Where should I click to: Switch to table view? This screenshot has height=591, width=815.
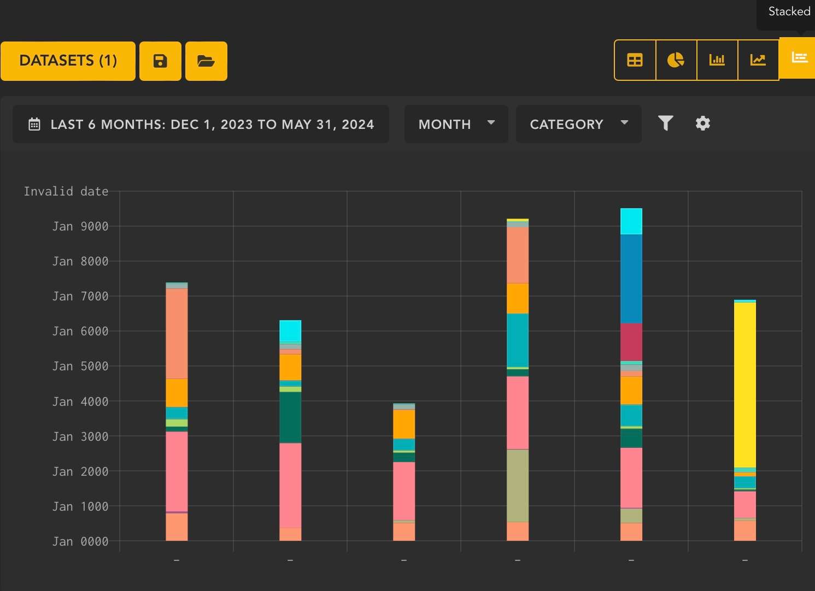pyautogui.click(x=635, y=60)
